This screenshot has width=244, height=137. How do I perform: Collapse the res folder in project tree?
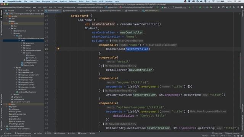coord(14,68)
